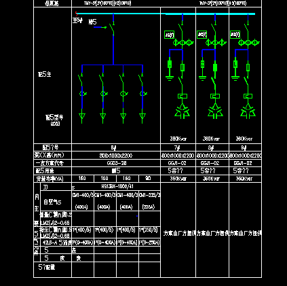287x286 pixels.
Task: Select the rectangular relay symbol in cabinet 8#
Action: pos(215,96)
